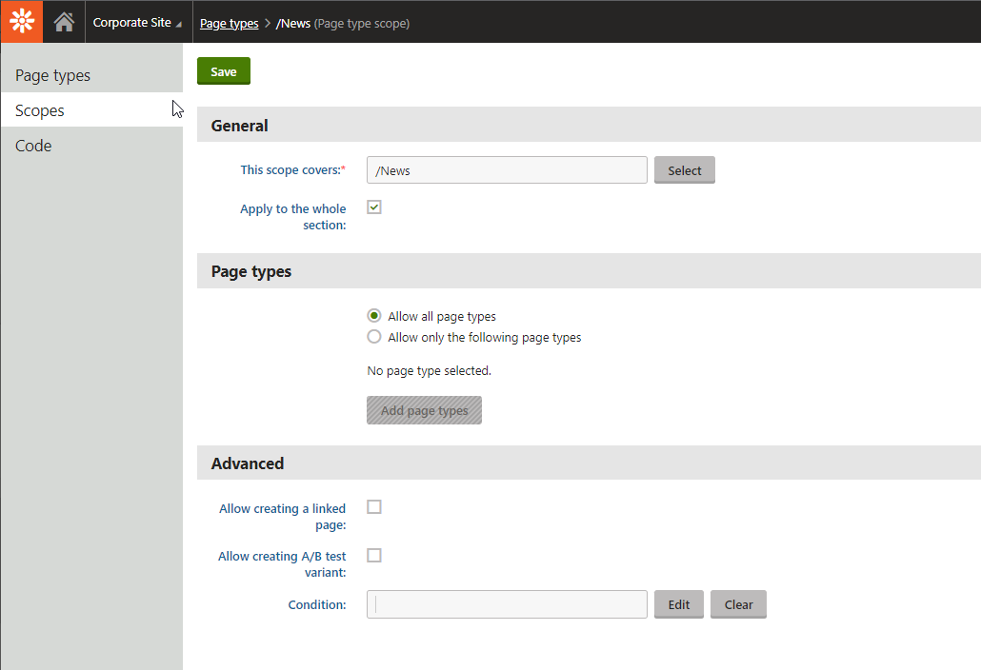Click the Add page types button
This screenshot has width=981, height=670.
pyautogui.click(x=424, y=411)
